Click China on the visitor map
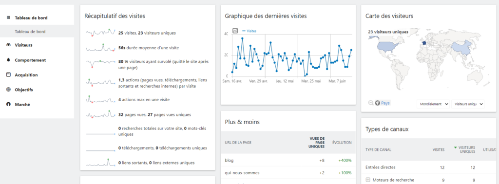The height and width of the screenshot is (184, 499). click(462, 48)
